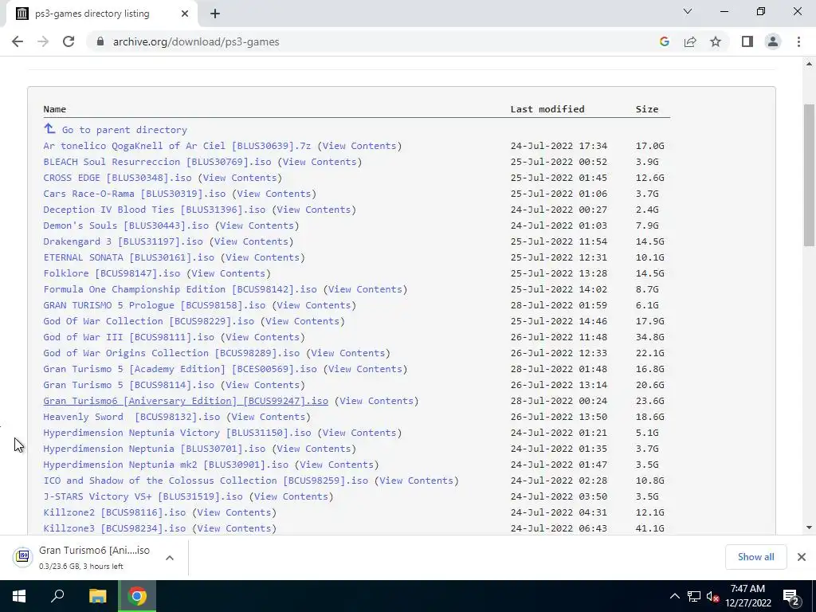The image size is (816, 612).
Task: Click the Last modified column header
Action: 547,109
